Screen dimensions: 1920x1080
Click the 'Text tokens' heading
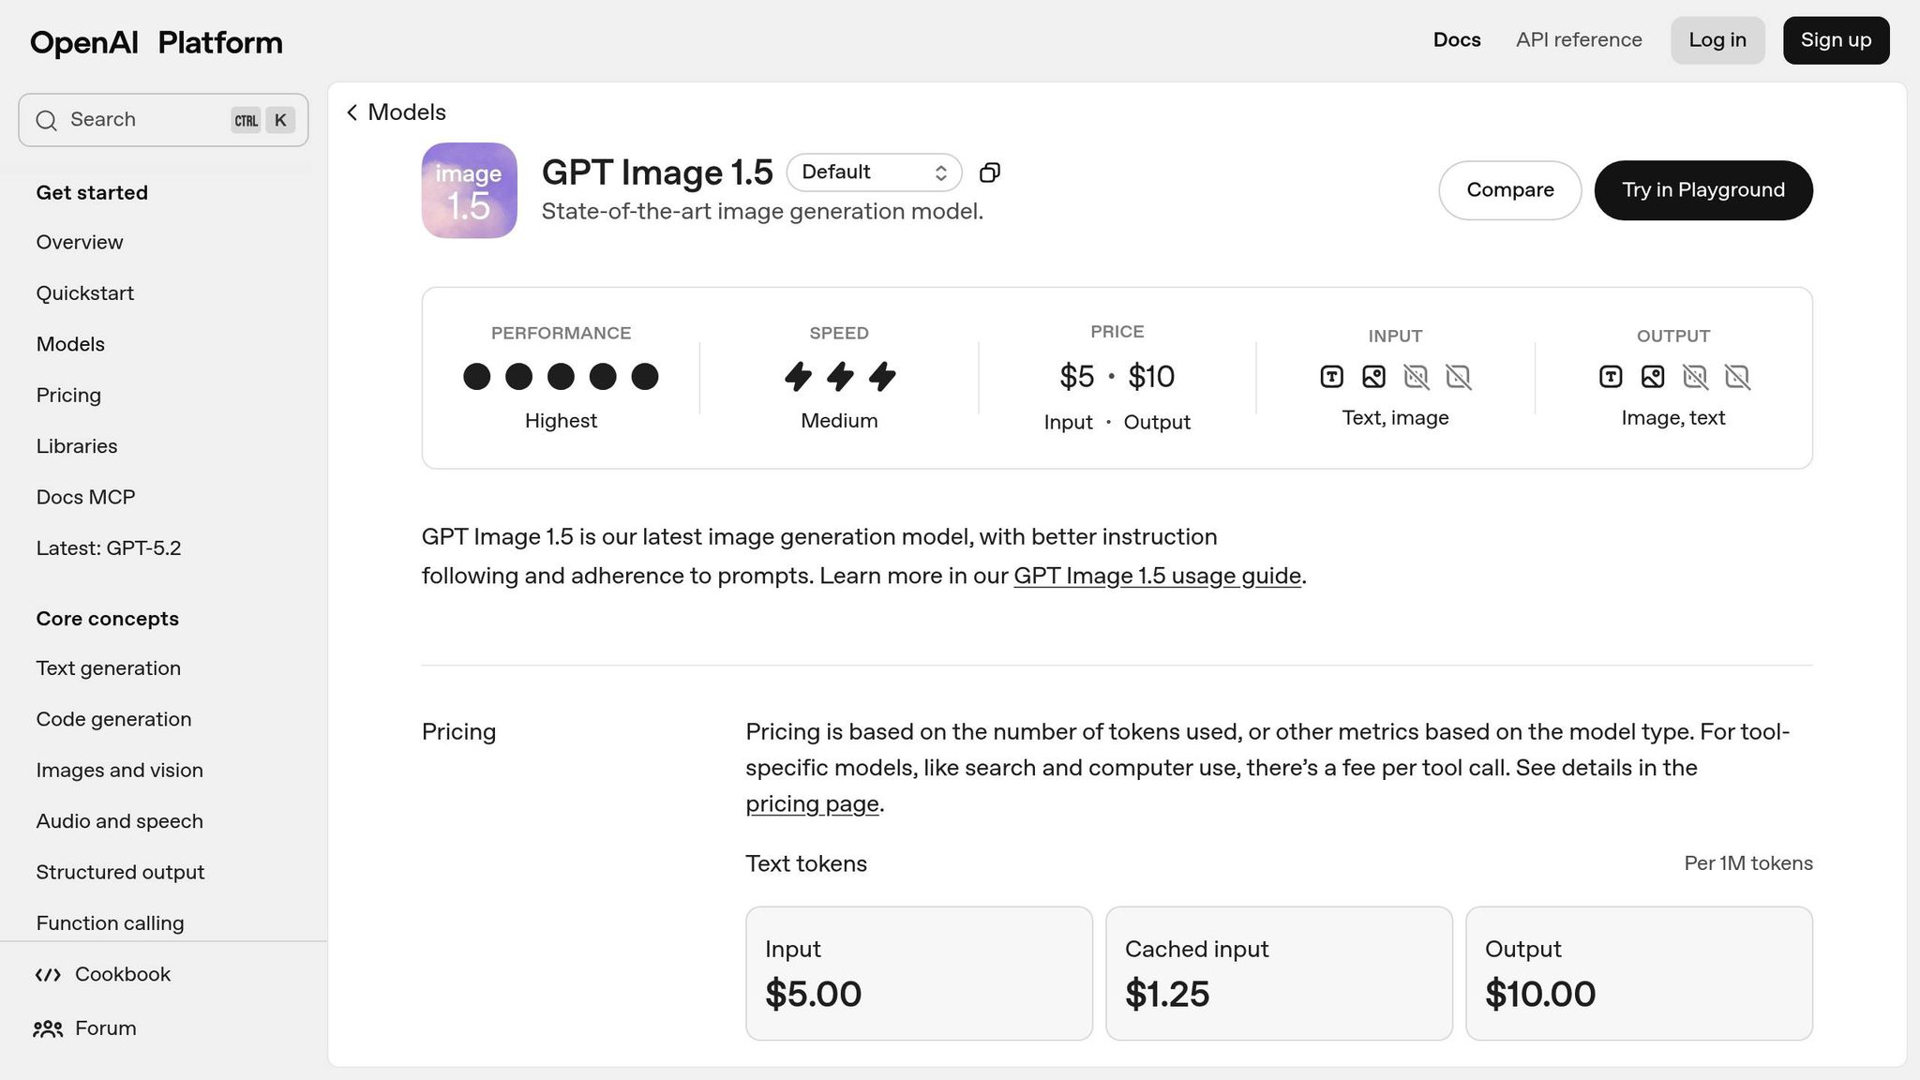(806, 864)
